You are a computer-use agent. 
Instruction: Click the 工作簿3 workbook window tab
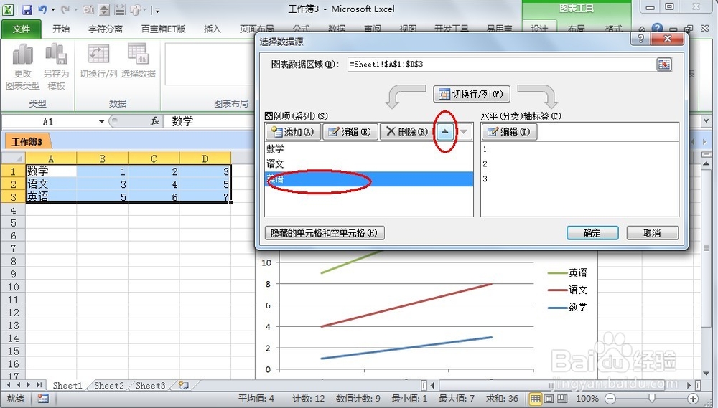click(x=27, y=142)
